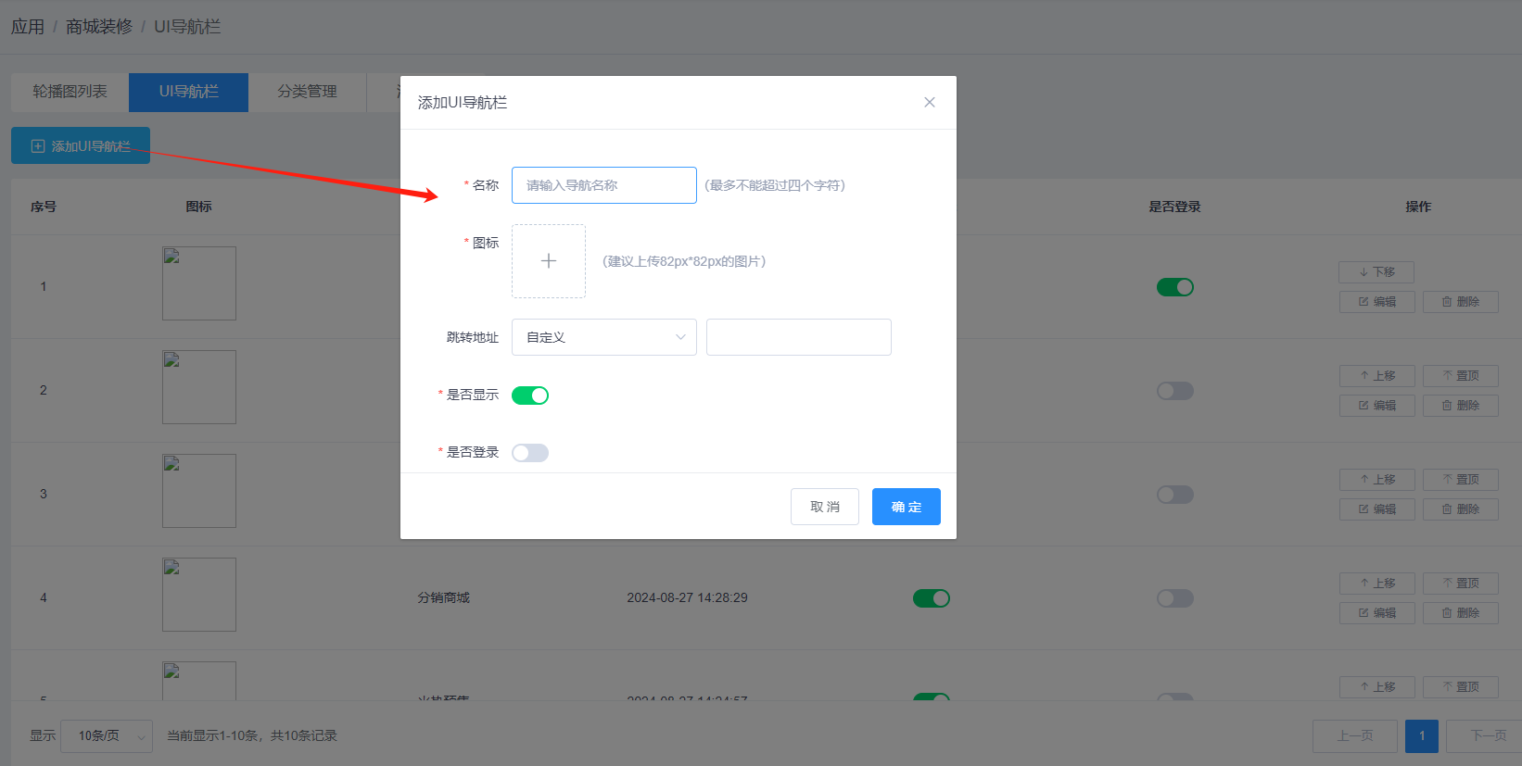Switch to the 轮播图列表 tab
This screenshot has height=766, width=1522.
pyautogui.click(x=70, y=92)
